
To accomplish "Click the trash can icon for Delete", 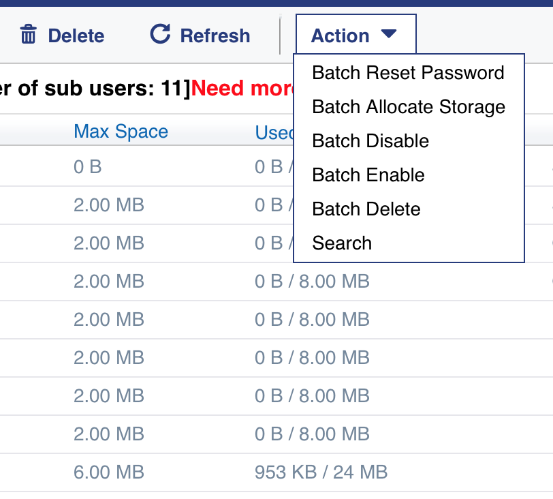I will 28,35.
